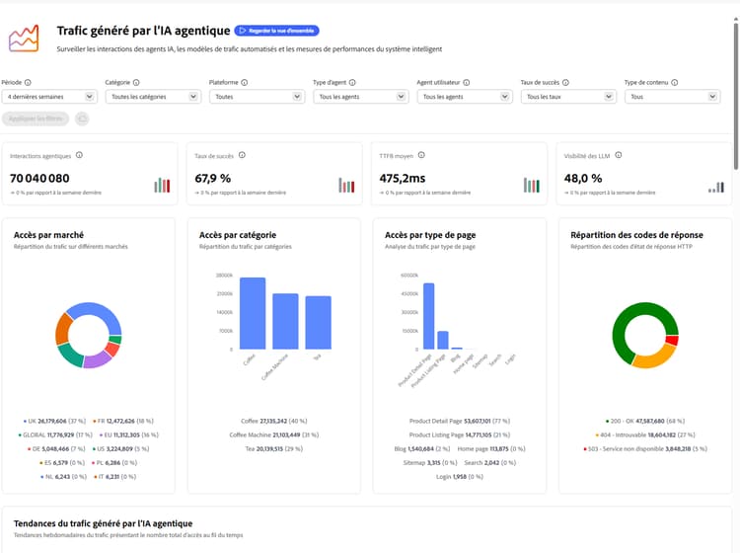Image resolution: width=740 pixels, height=553 pixels.
Task: Click Tendances du trafic généré par l'IA agentique heading
Action: pyautogui.click(x=103, y=523)
